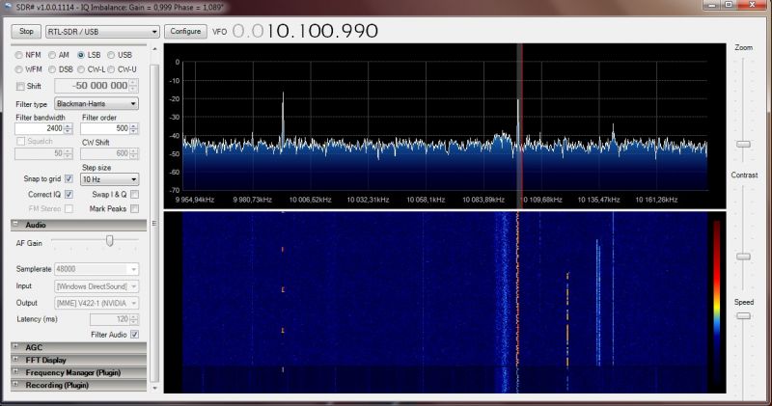Open the Input Windows DirectSound dropdown
Image resolution: width=772 pixels, height=406 pixels.
96,286
